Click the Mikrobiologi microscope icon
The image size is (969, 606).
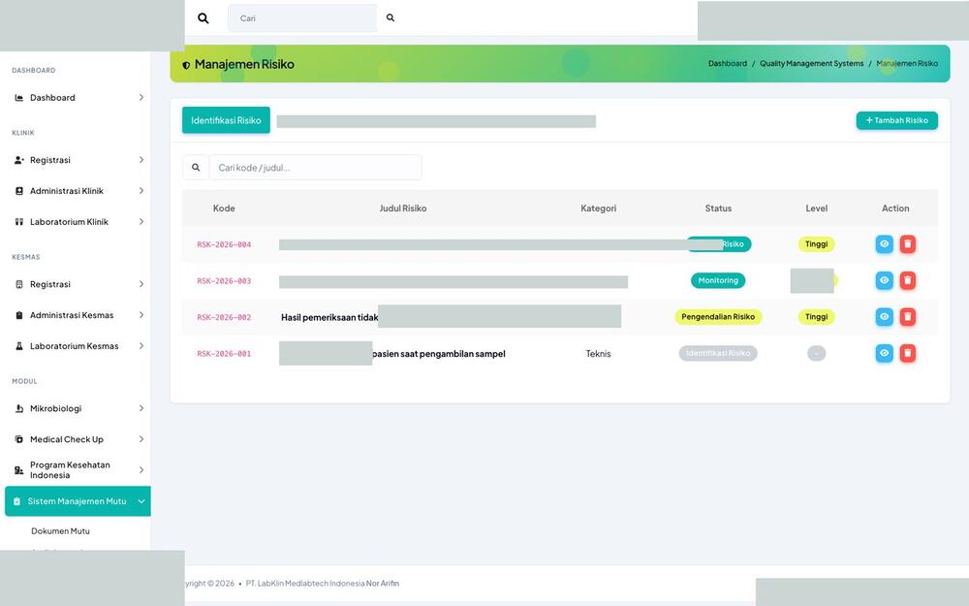click(x=19, y=409)
